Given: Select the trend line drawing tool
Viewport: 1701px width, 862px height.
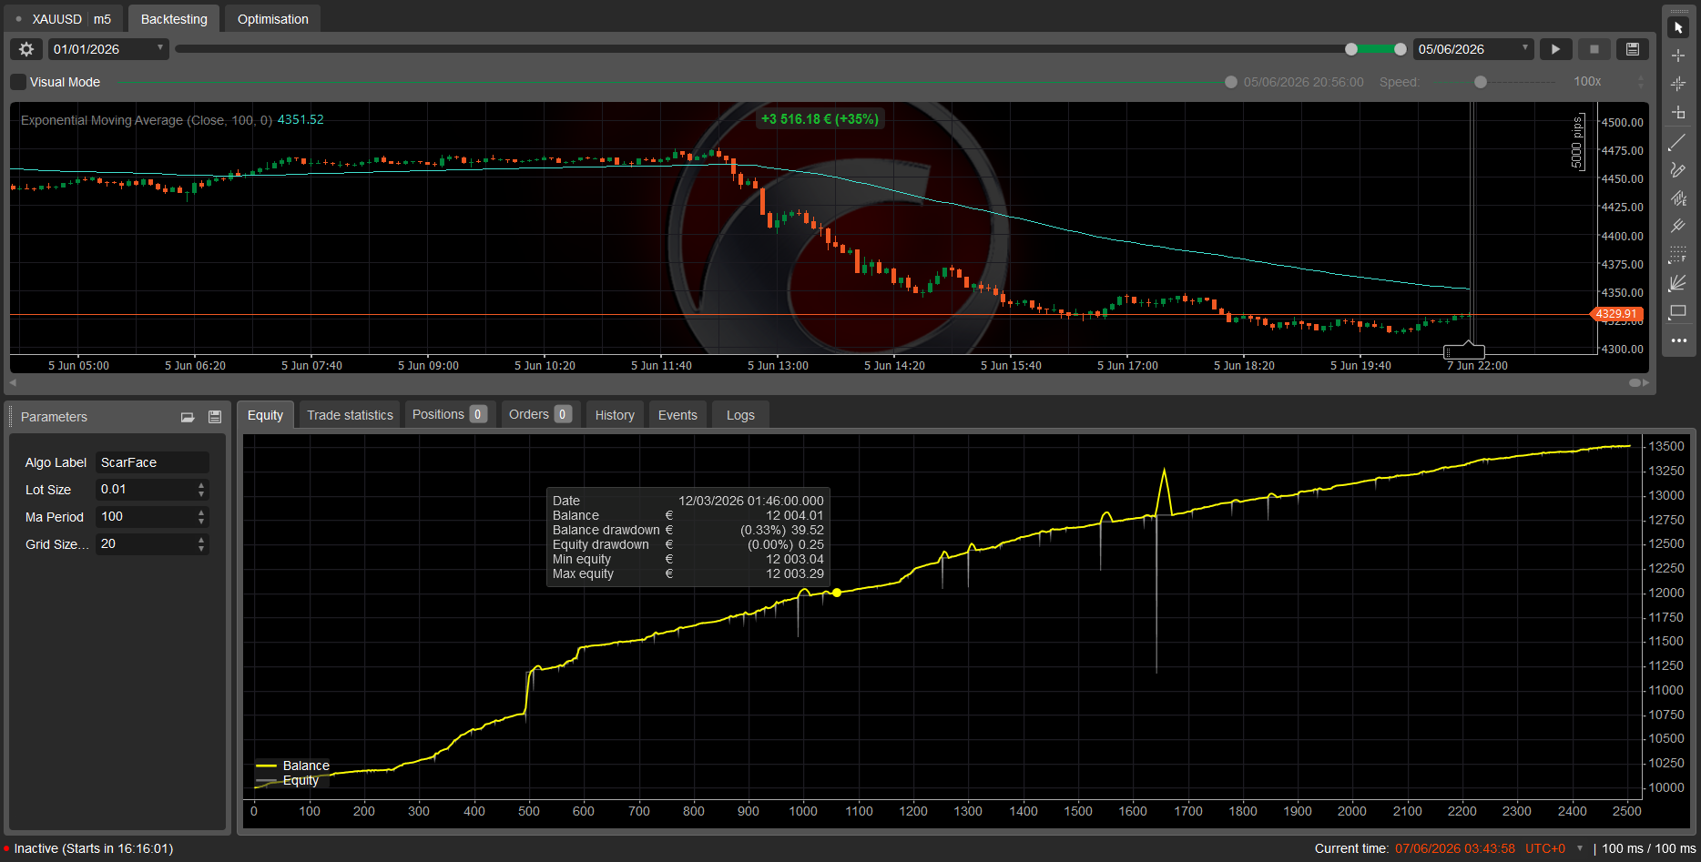Looking at the screenshot, I should click(x=1678, y=142).
